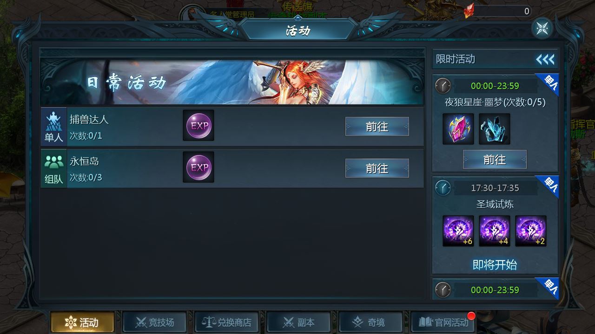Select the pink gem card reward icon
The width and height of the screenshot is (595, 334).
(458, 129)
